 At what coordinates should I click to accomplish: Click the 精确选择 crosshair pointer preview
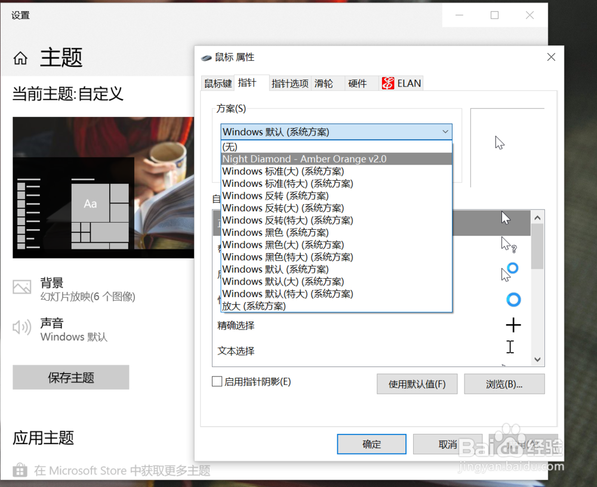(x=513, y=325)
